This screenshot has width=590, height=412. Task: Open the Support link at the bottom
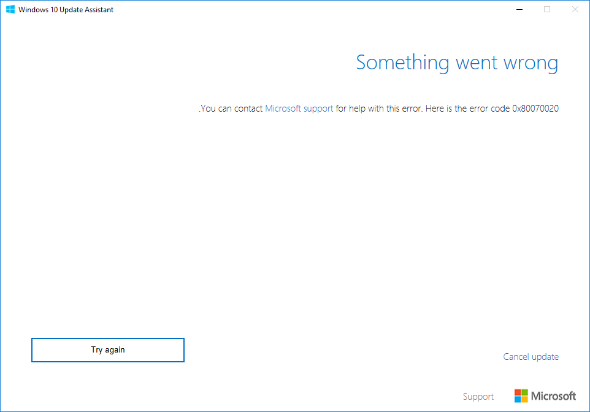click(478, 397)
